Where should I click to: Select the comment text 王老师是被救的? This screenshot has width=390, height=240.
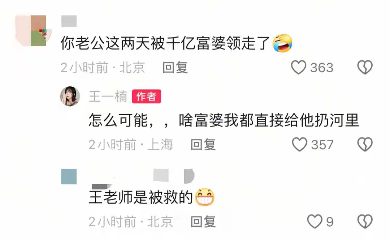[141, 197]
